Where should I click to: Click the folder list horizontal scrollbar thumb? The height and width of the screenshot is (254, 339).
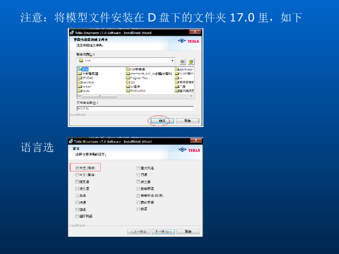(100, 96)
